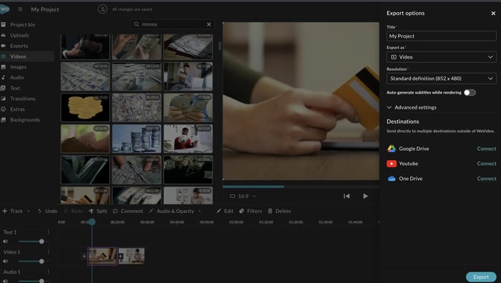Edit the selected clip
This screenshot has height=283, width=501.
(225, 211)
